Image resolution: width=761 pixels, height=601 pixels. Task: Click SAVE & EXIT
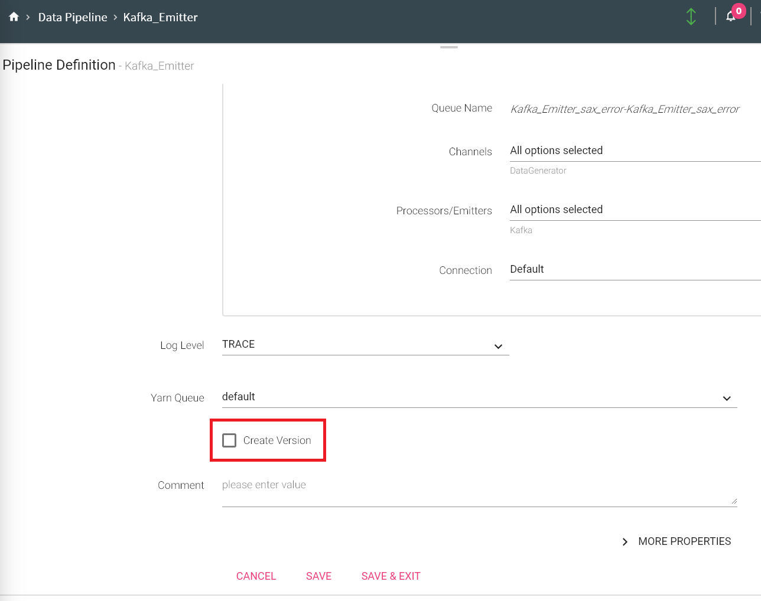point(391,576)
